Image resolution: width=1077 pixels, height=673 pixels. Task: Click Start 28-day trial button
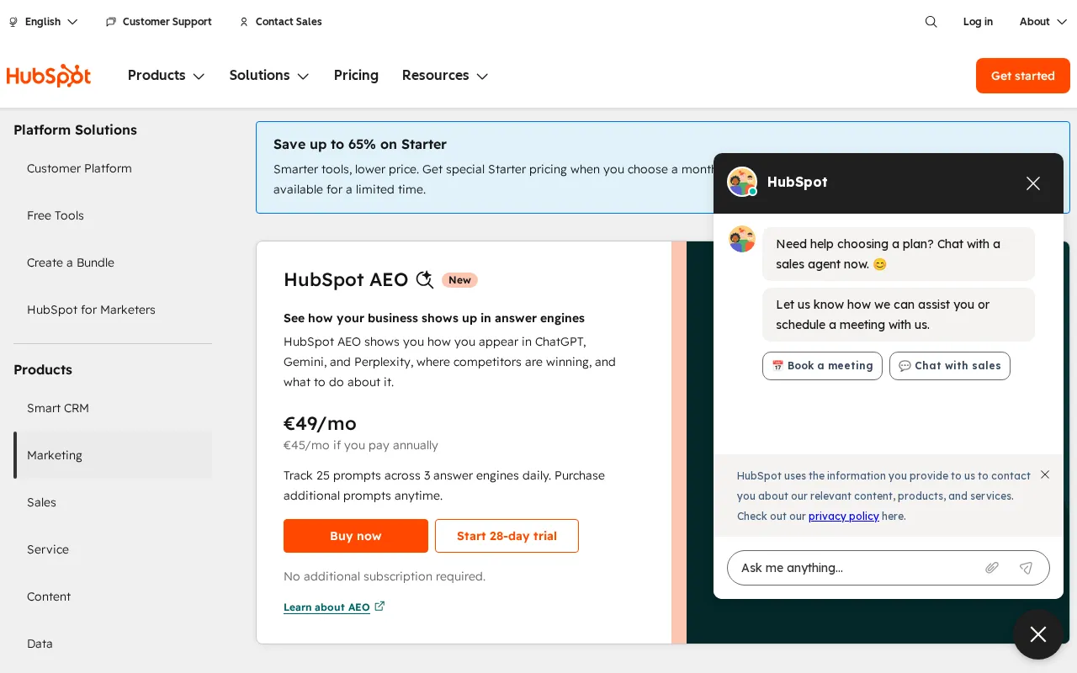click(507, 536)
